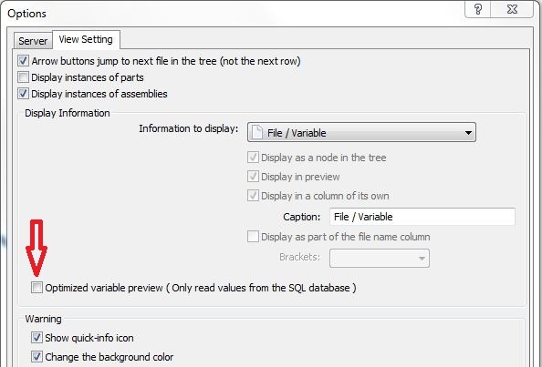542x367 pixels.
Task: Switch to the Server tab
Action: (x=33, y=41)
